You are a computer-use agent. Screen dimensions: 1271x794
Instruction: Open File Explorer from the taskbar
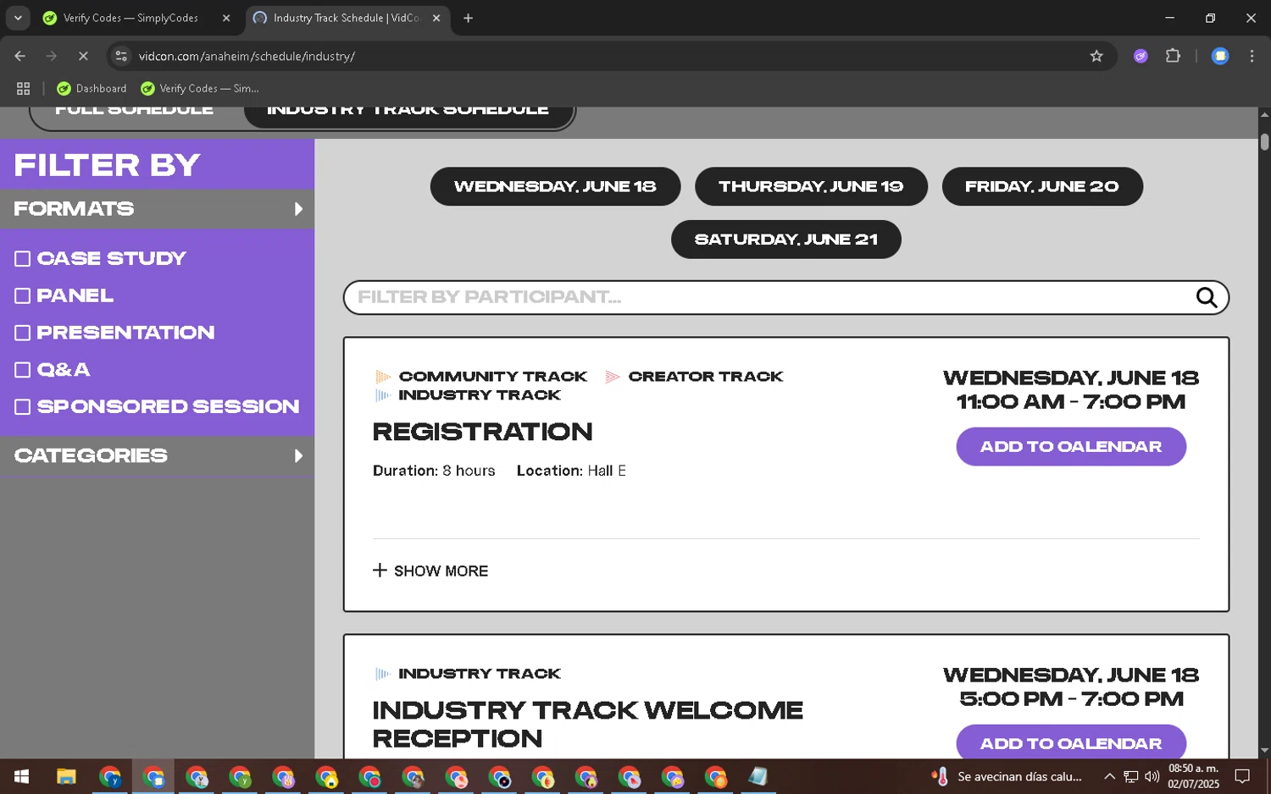[66, 776]
